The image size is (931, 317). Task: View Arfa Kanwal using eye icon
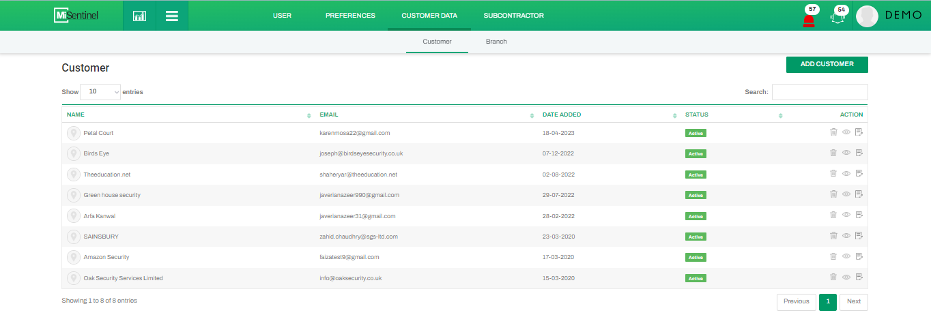[846, 215]
